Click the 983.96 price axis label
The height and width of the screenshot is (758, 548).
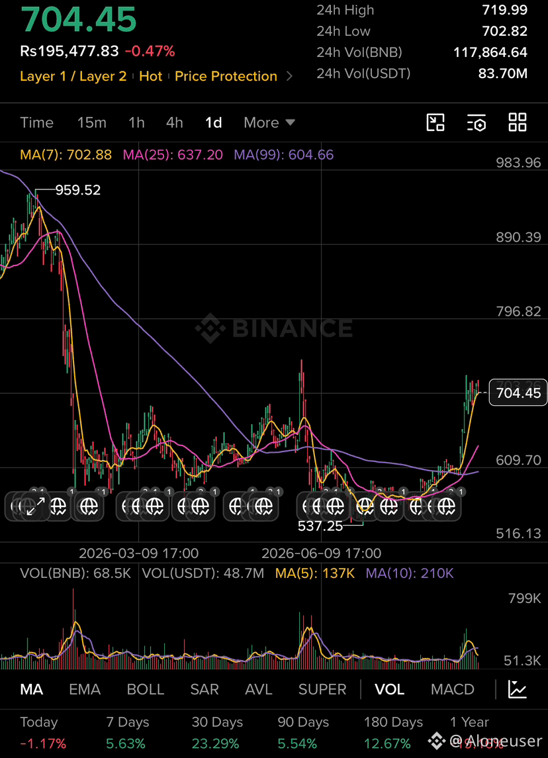(518, 162)
